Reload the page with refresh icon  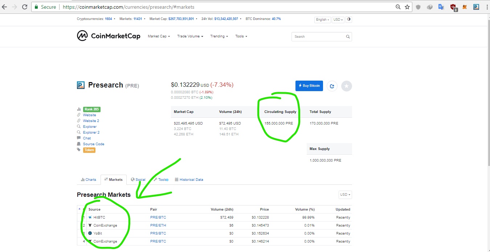25,7
